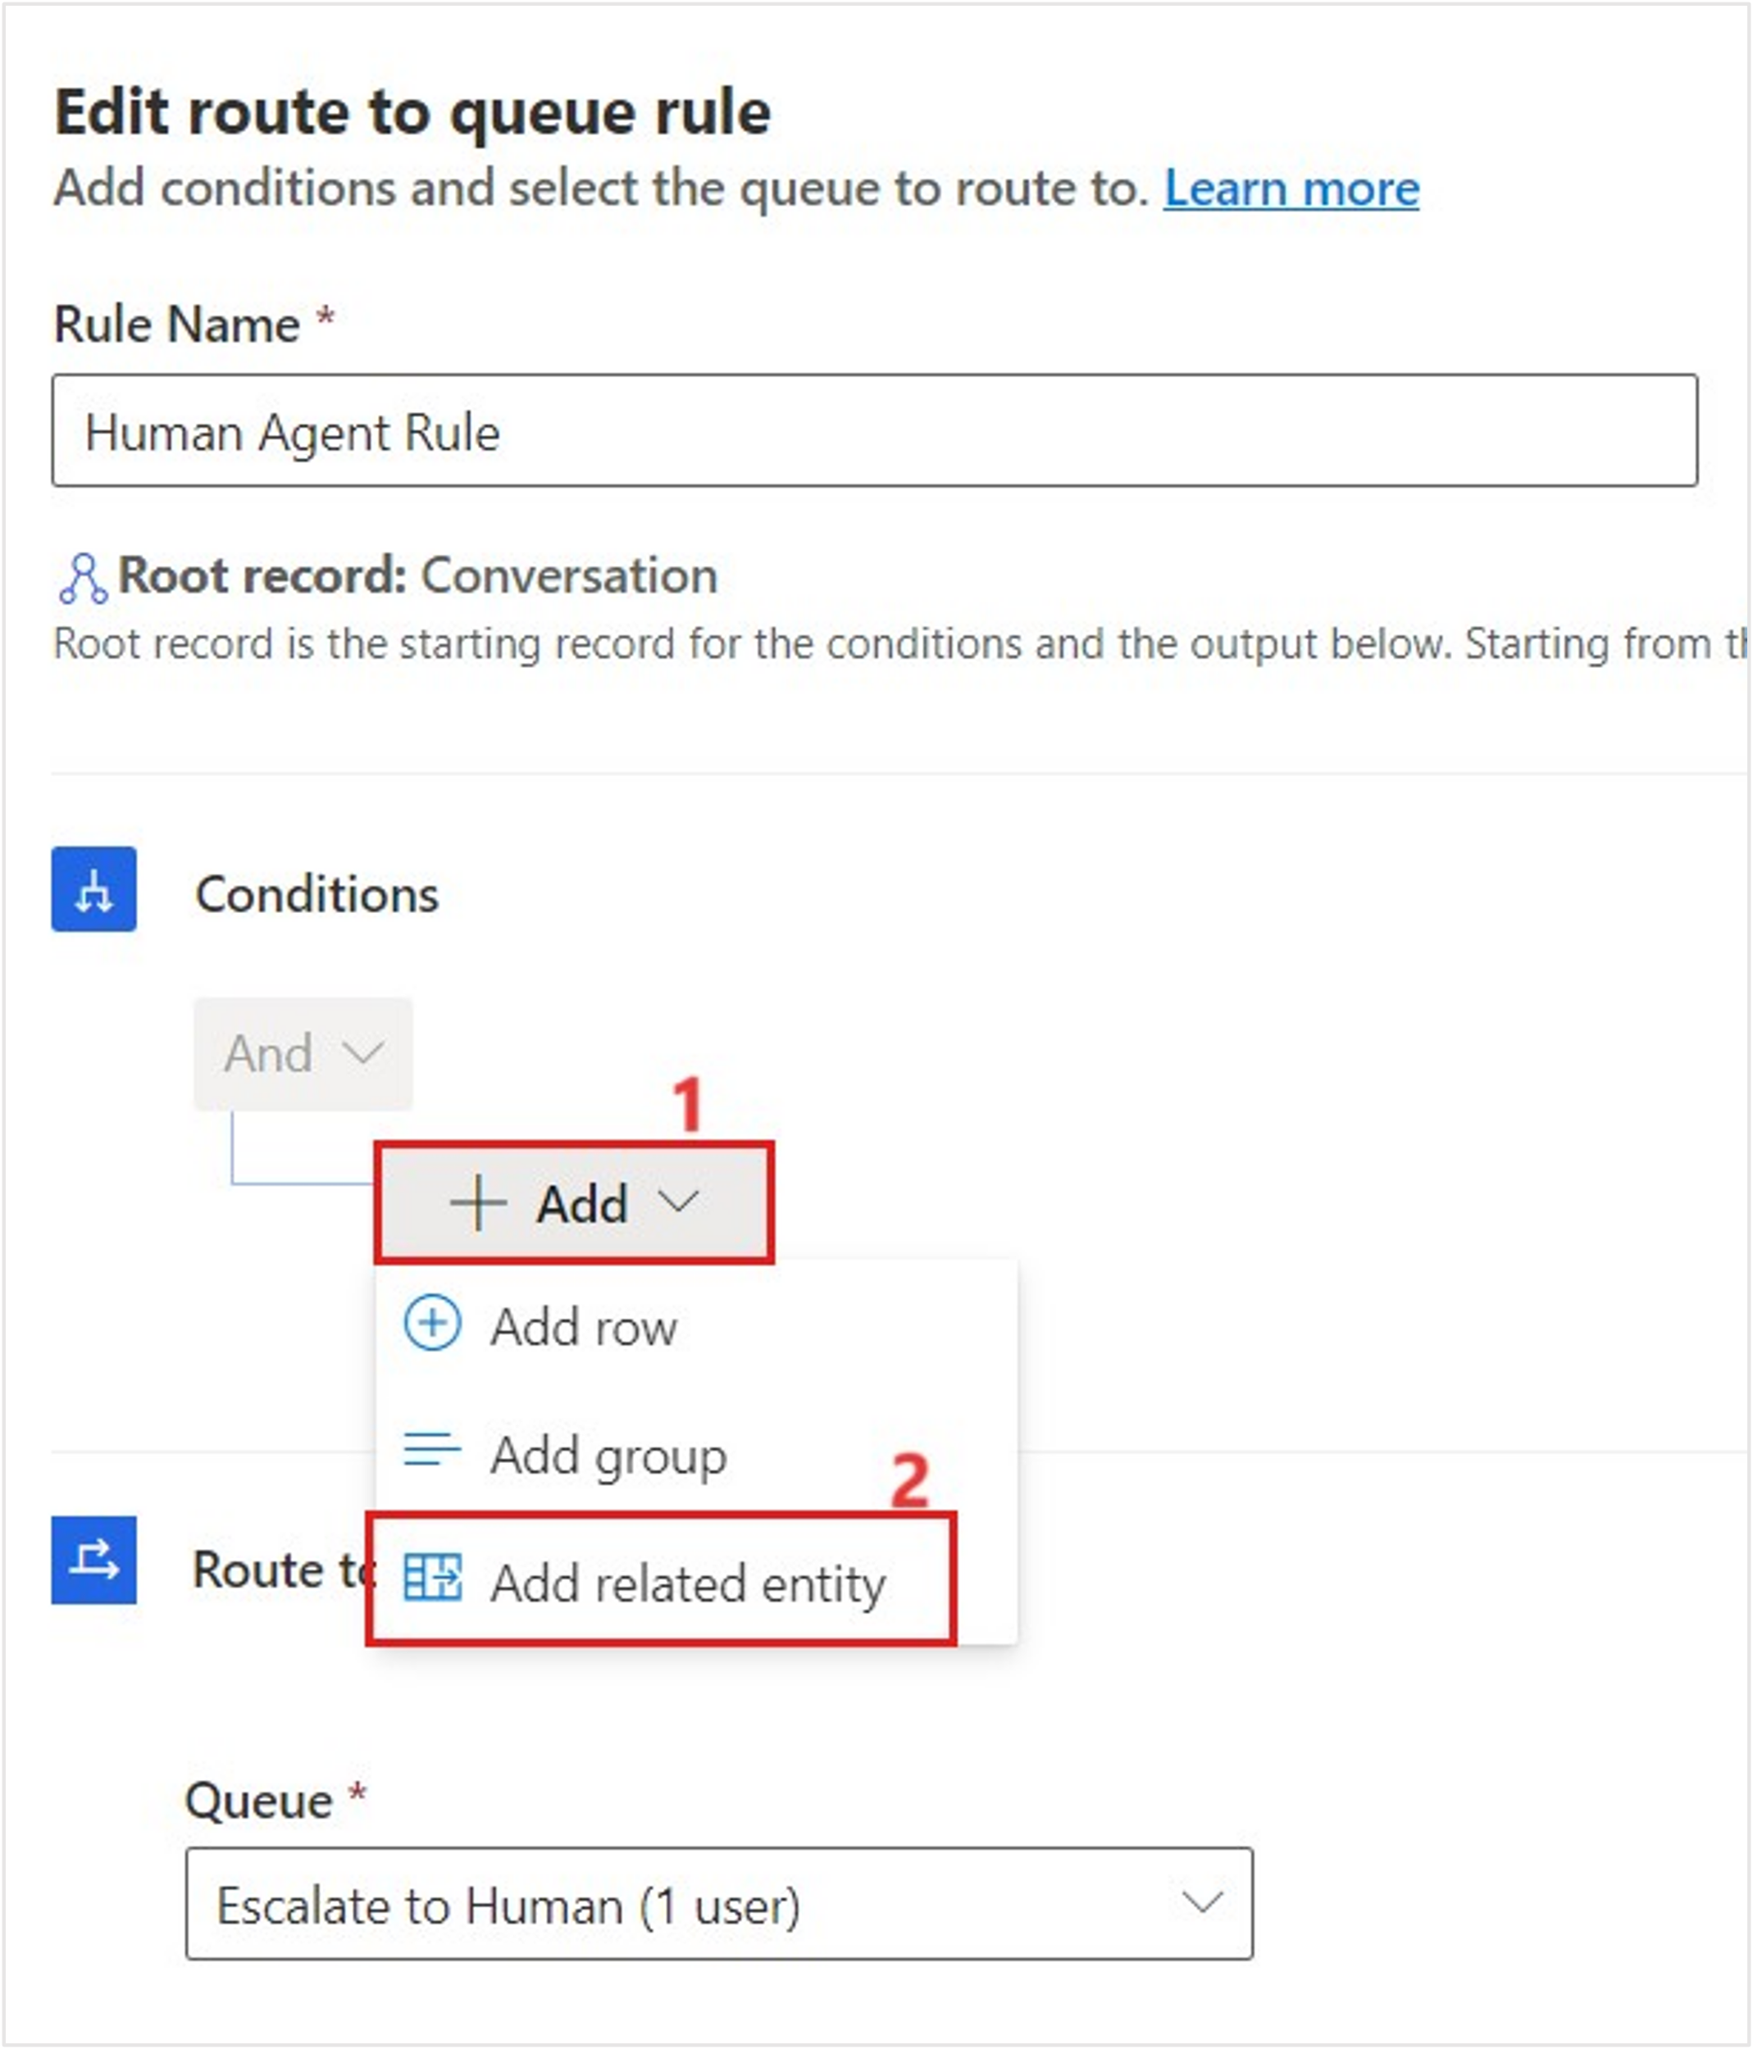The width and height of the screenshot is (1753, 2049).
Task: Click the Rule Name field label
Action: (176, 325)
